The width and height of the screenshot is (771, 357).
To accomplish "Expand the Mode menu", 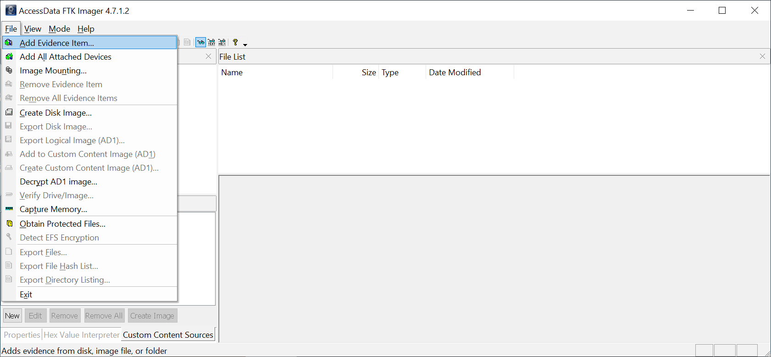I will [x=59, y=29].
